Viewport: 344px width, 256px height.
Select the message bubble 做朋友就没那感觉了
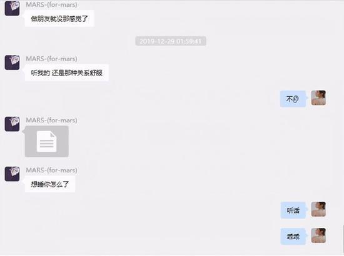coord(59,19)
